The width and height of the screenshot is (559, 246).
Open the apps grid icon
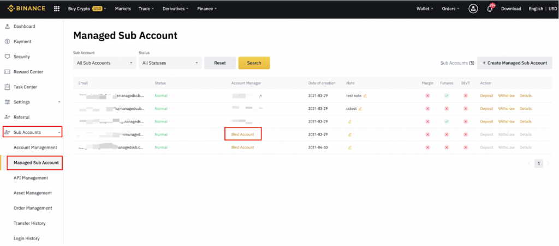coord(57,9)
